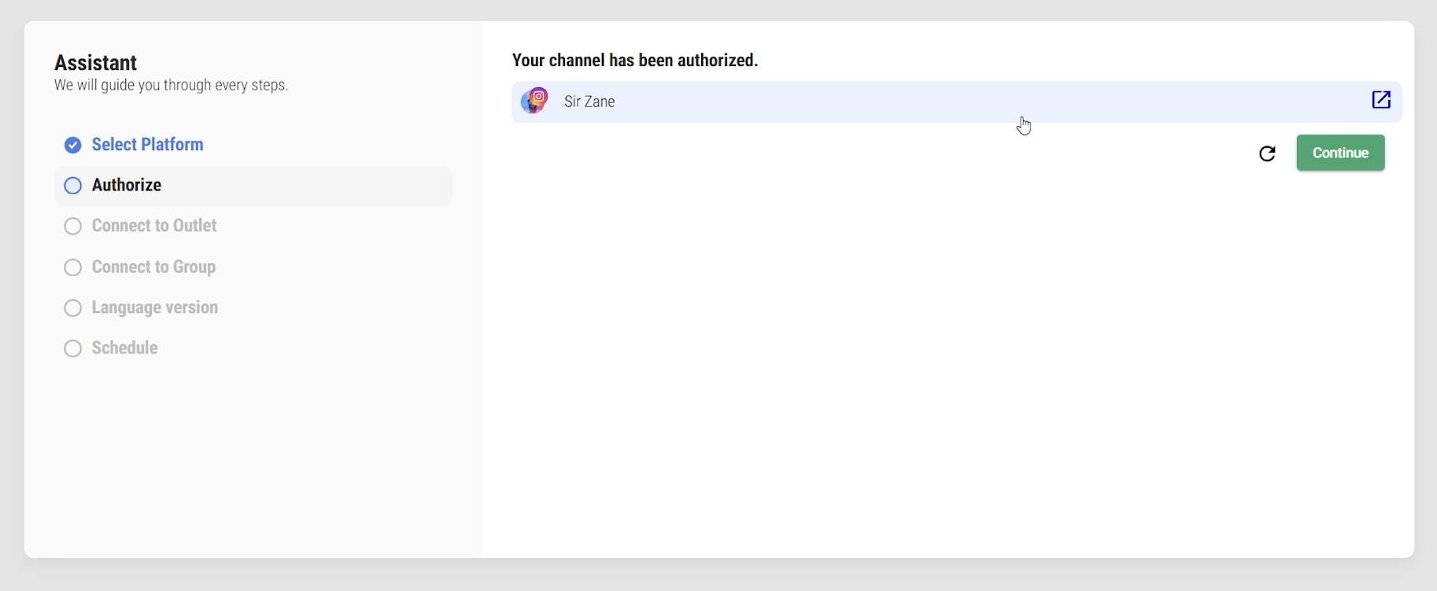Viewport: 1437px width, 591px height.
Task: Open the Language version step label
Action: (155, 308)
